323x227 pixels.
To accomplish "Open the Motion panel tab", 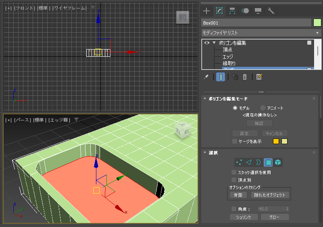I will click(245, 11).
